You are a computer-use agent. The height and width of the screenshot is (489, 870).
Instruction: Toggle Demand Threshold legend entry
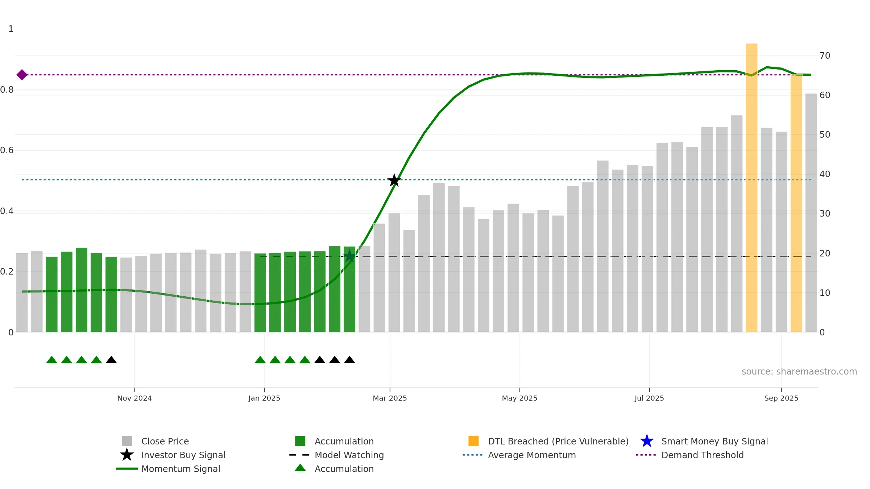[x=702, y=455]
